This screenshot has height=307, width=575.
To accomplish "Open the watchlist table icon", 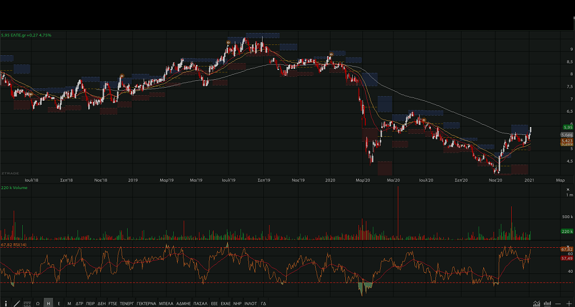I will click(x=27, y=303).
